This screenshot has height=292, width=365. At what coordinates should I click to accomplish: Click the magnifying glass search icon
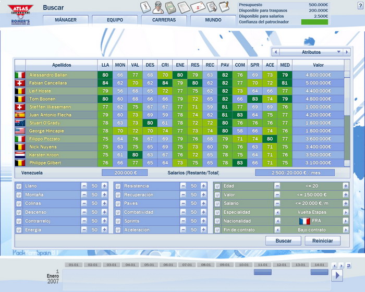(x=211, y=7)
